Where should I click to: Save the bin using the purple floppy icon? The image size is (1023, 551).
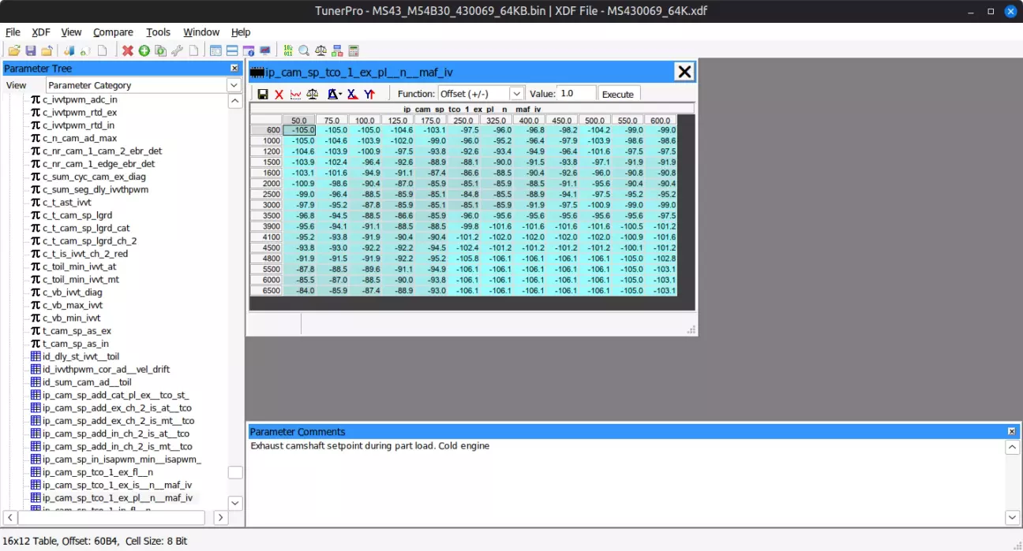point(31,51)
